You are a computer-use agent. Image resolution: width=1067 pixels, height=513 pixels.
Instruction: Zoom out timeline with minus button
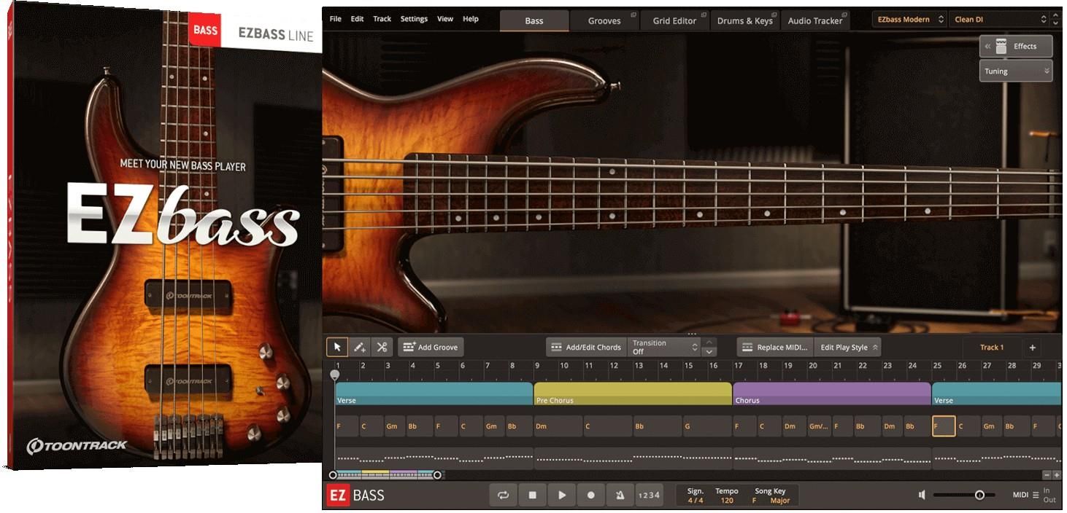1046,475
